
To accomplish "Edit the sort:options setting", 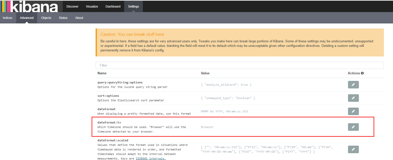I will click(x=353, y=98).
